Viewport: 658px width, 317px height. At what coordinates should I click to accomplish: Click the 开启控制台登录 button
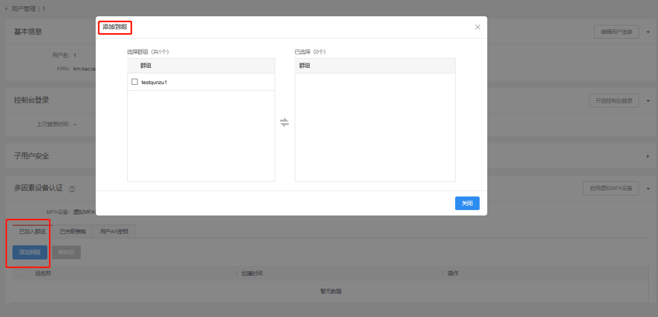tap(614, 101)
